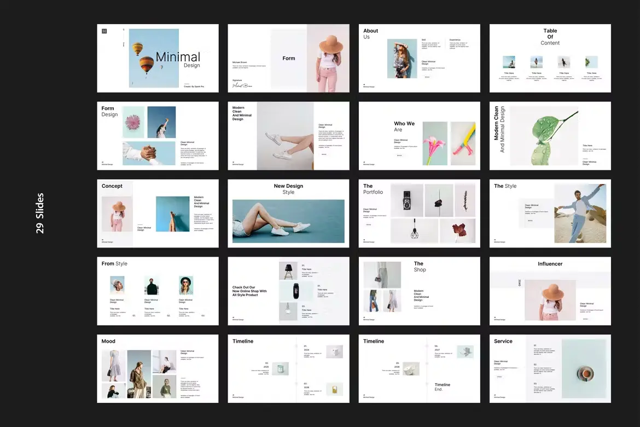
Task: Open the Service slide with the coffee cup
Action: 550,369
